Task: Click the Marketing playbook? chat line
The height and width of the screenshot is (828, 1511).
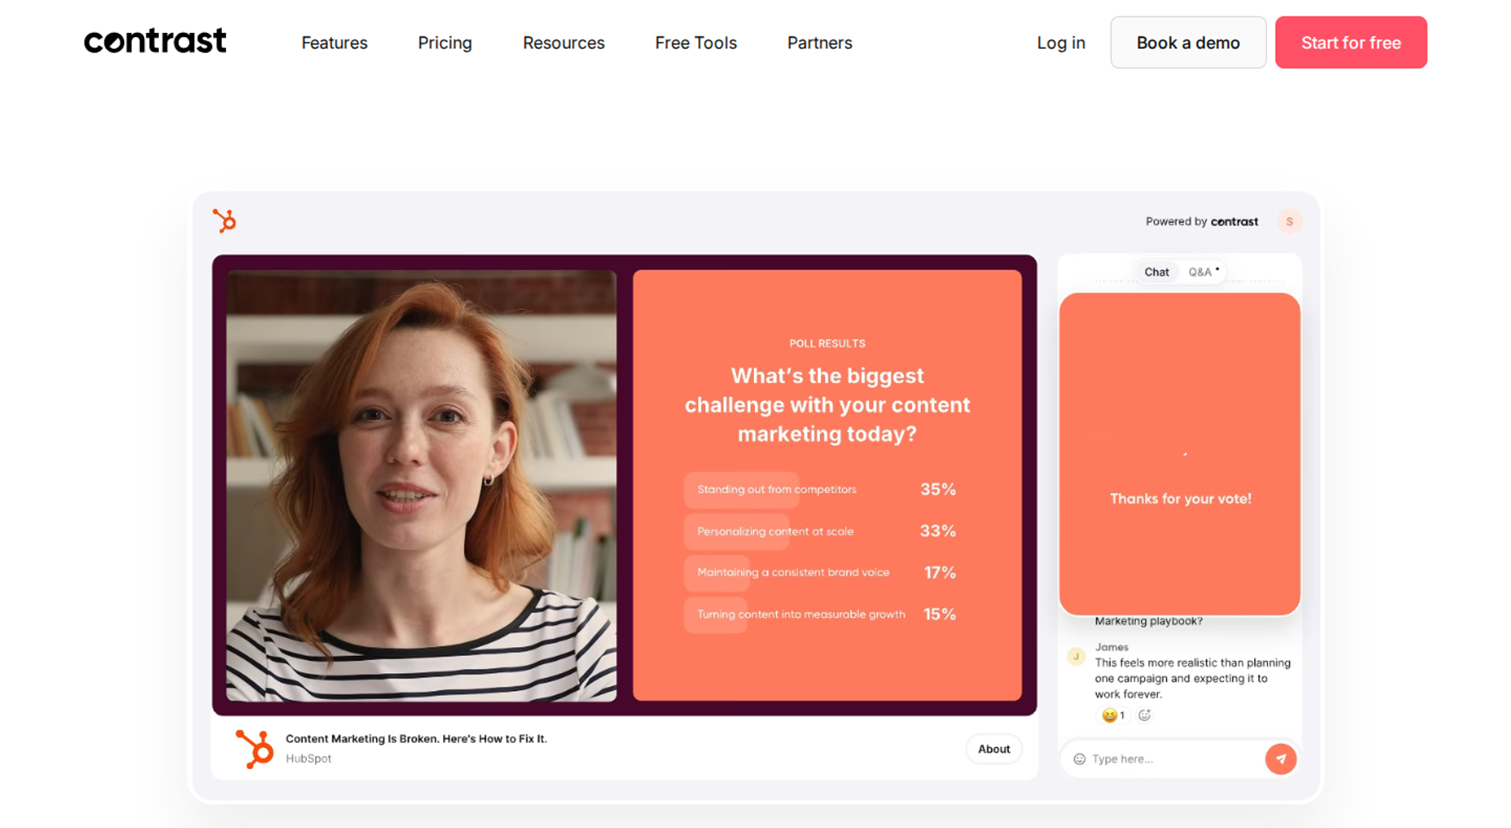Action: click(1148, 620)
